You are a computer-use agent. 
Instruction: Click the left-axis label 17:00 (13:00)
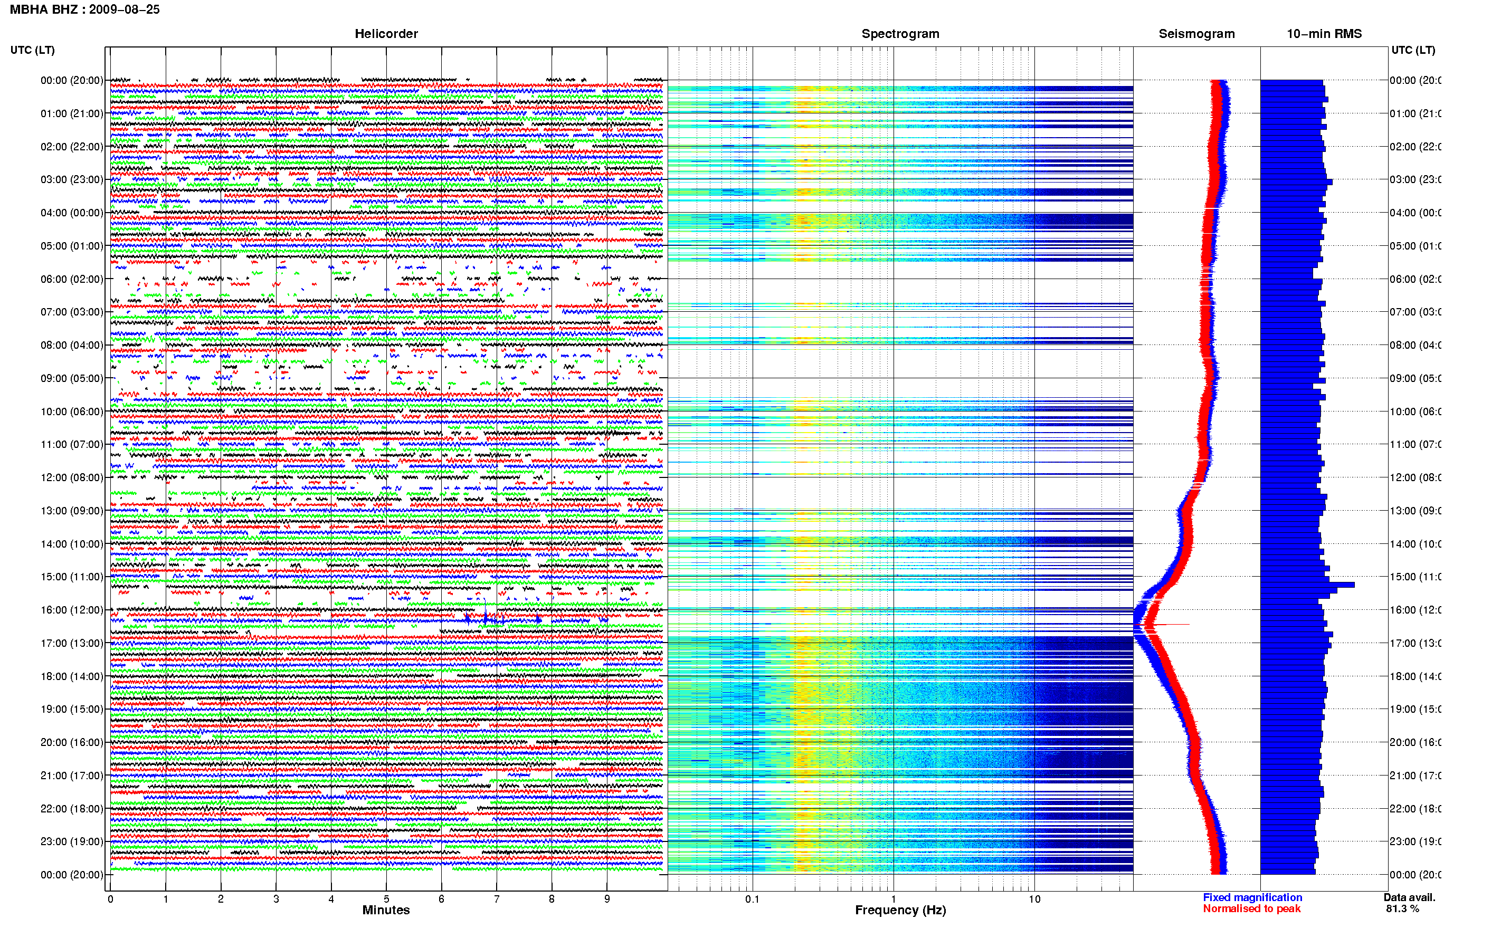72,643
